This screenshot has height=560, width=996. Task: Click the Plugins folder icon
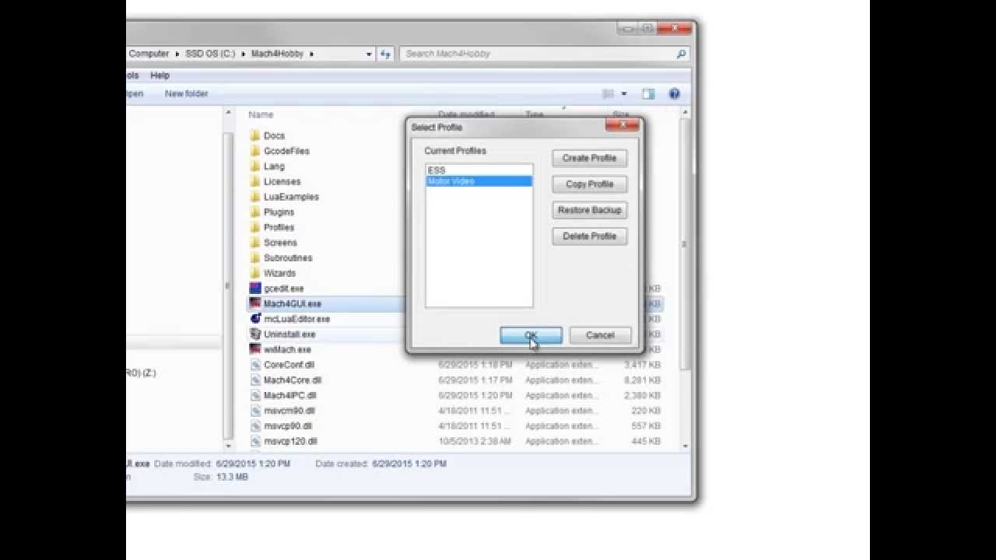(254, 212)
